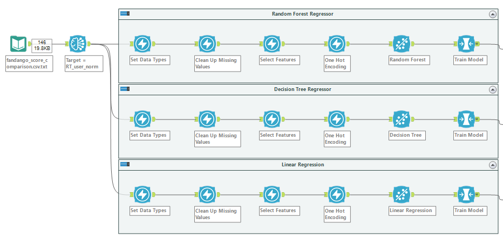
Task: Select Select Features tool in Decision Tree Regressor
Action: [x=271, y=120]
